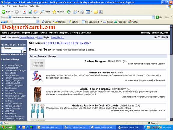Click Designers in site navigation bar
The height and width of the screenshot is (130, 173).
[14, 33]
